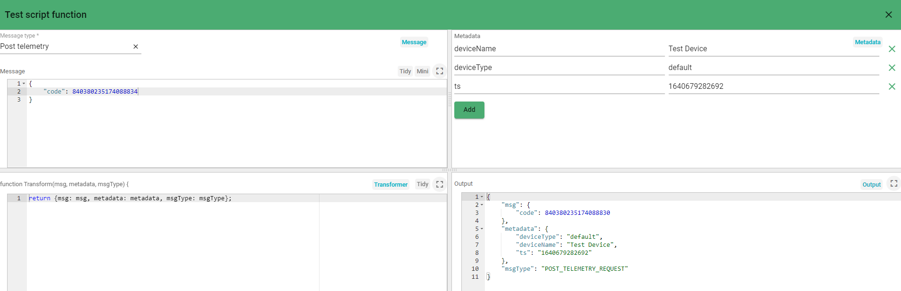The height and width of the screenshot is (291, 901).
Task: Click the closing brace on Message line 3
Action: pyautogui.click(x=31, y=100)
